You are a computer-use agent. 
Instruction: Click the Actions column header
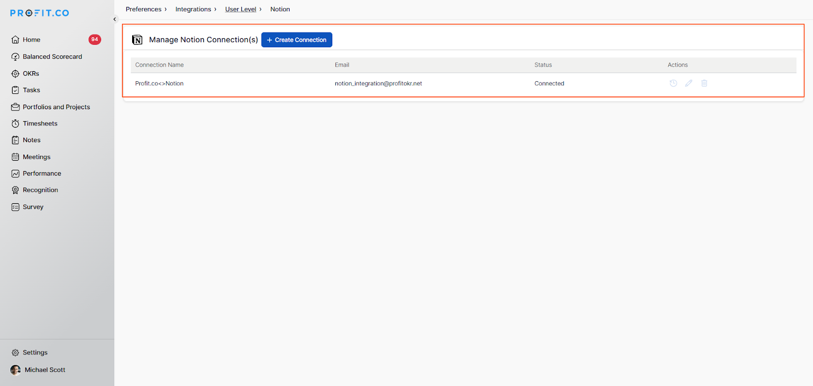[x=678, y=65]
